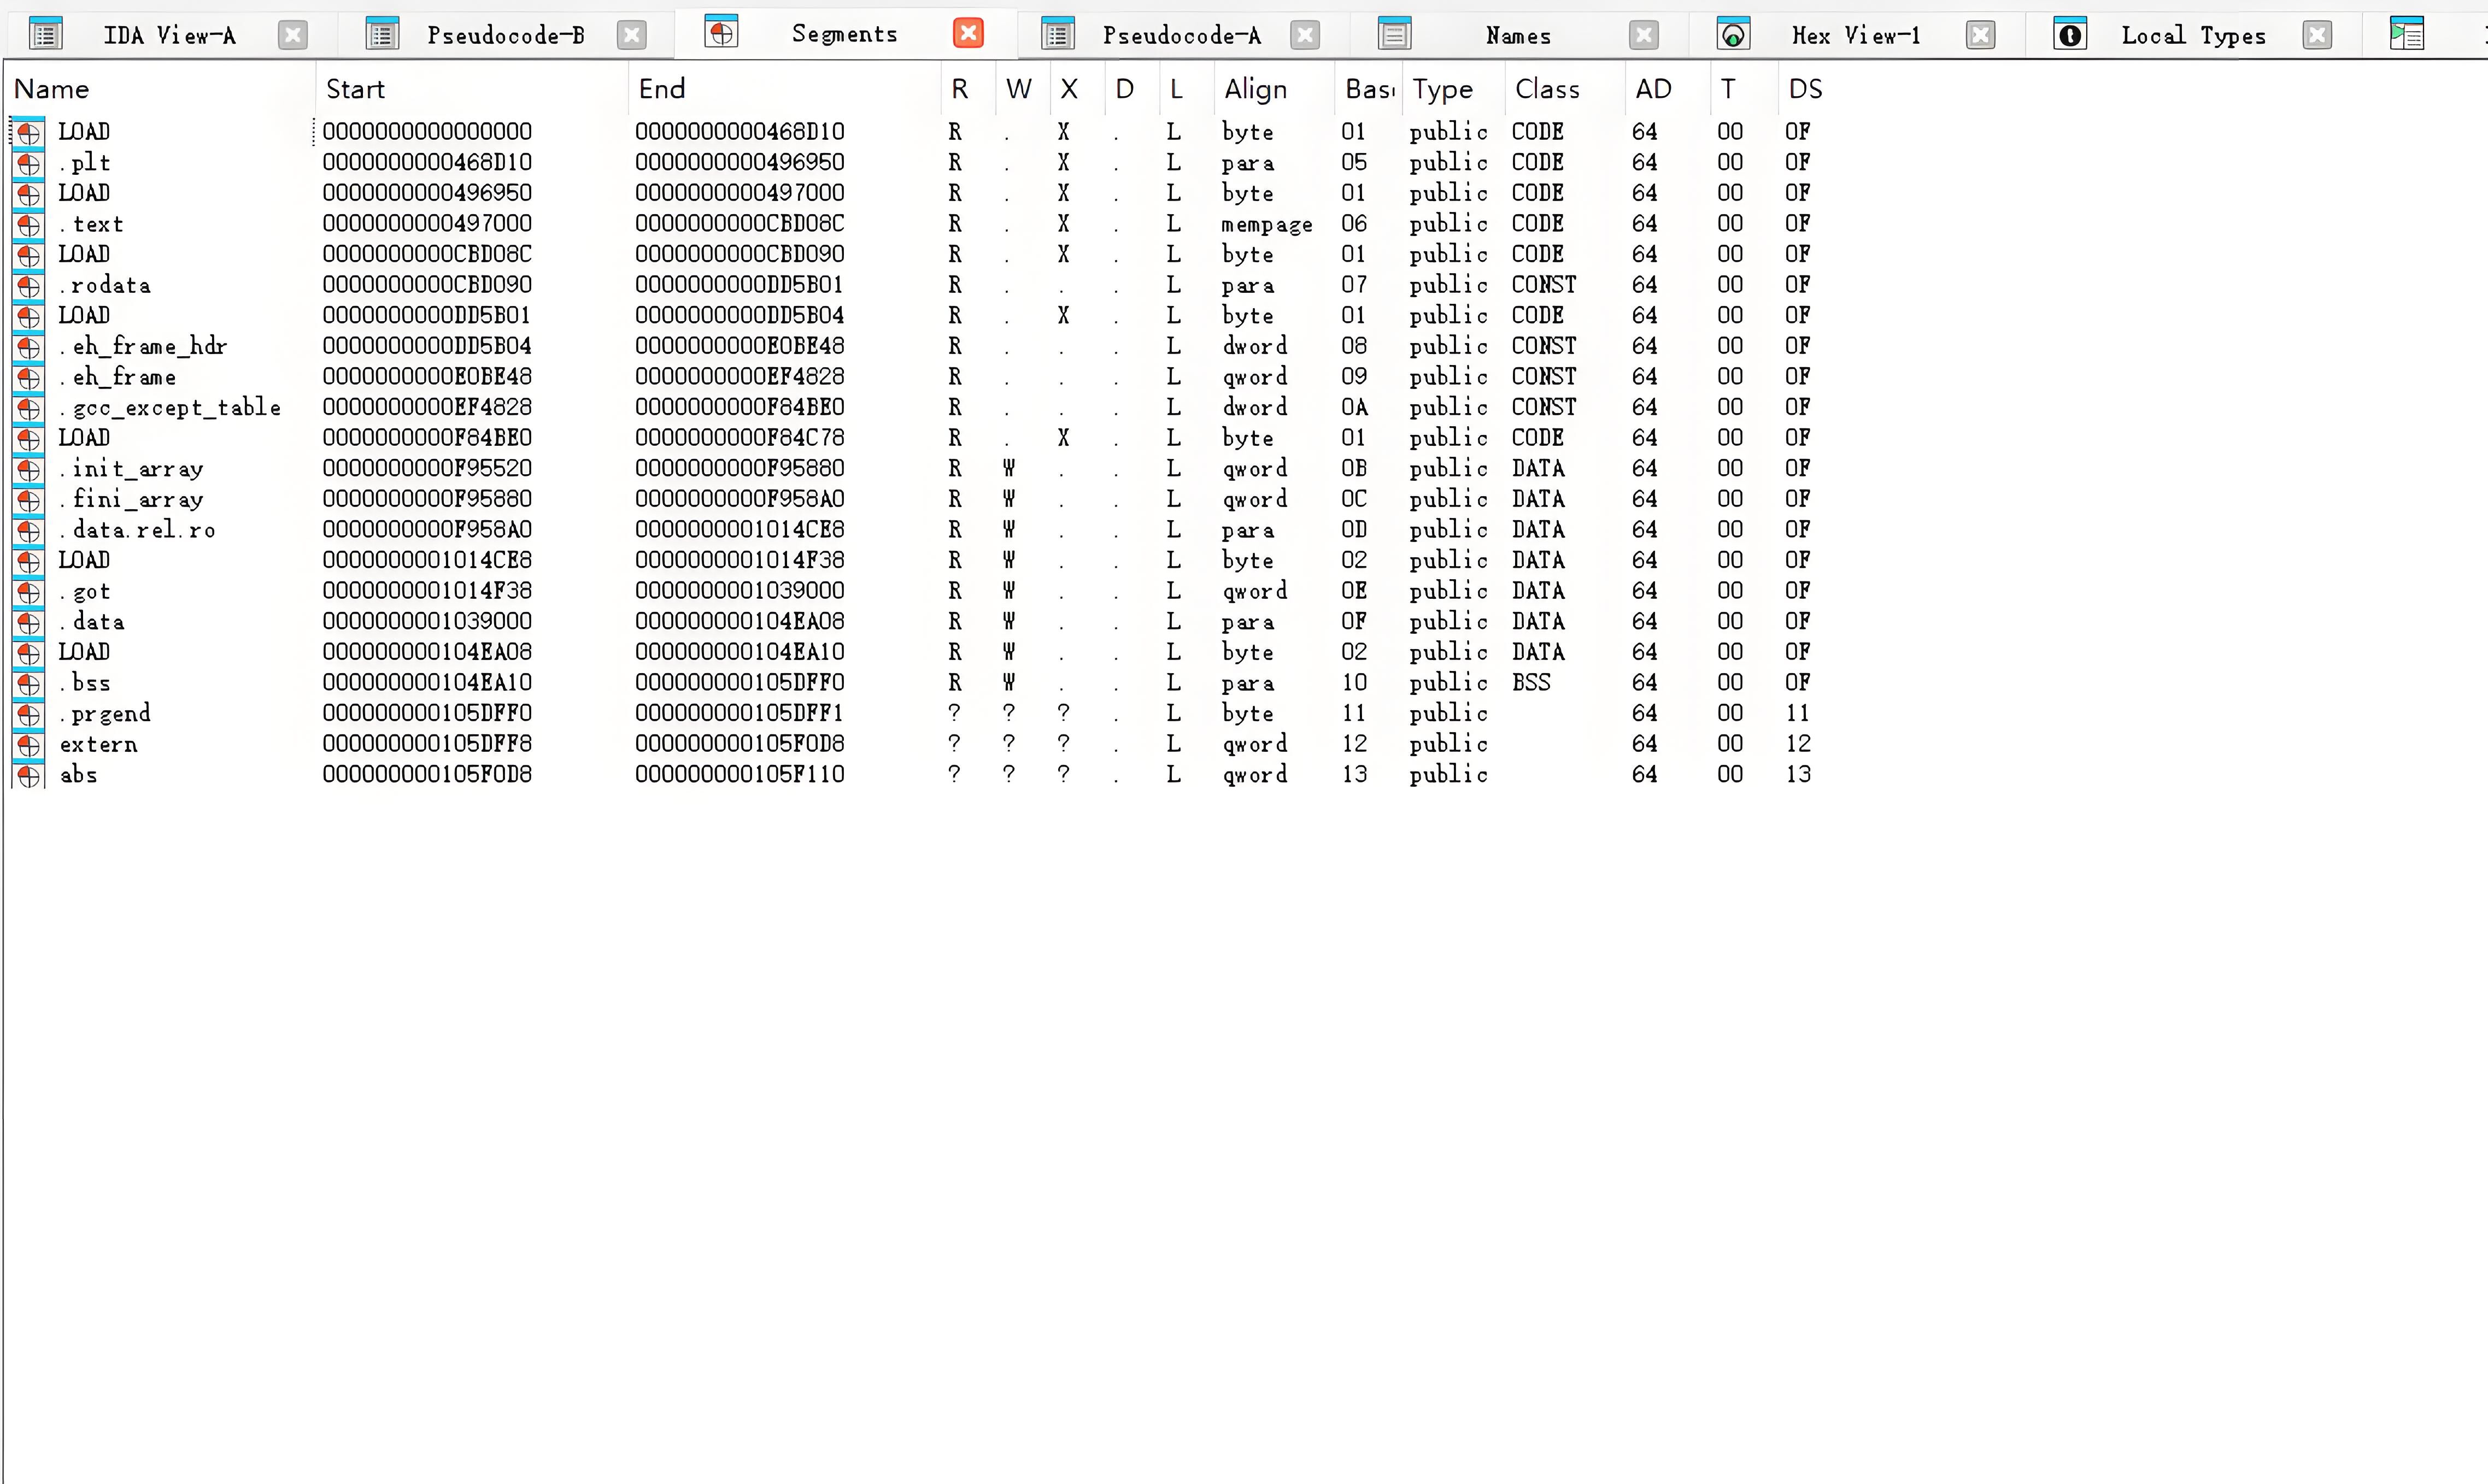
Task: Click the .rodata end address 0000000000DD5B01
Action: pyautogui.click(x=739, y=285)
